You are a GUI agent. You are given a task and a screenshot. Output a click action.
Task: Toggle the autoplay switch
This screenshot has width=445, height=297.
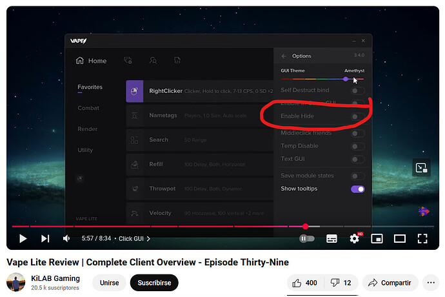307,238
